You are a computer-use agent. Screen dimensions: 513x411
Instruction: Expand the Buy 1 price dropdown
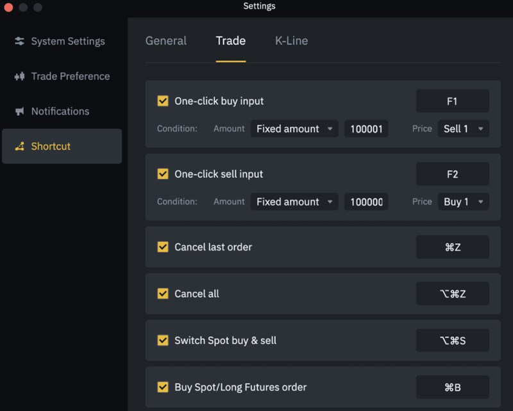[463, 202]
